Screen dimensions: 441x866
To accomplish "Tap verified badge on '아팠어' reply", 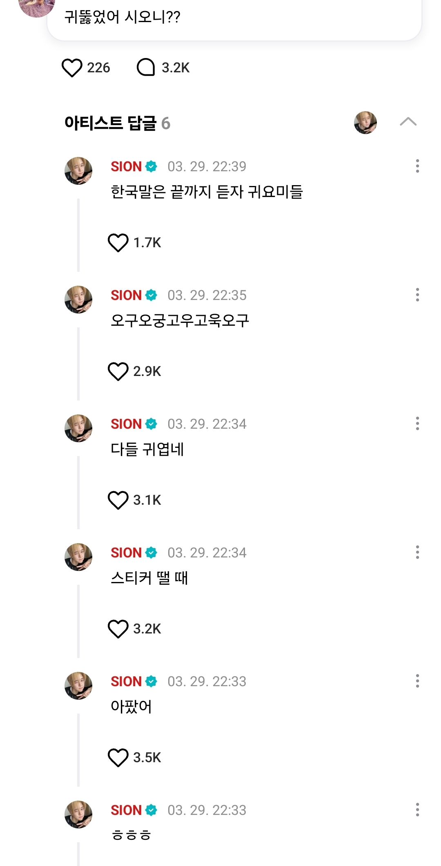I will 151,682.
